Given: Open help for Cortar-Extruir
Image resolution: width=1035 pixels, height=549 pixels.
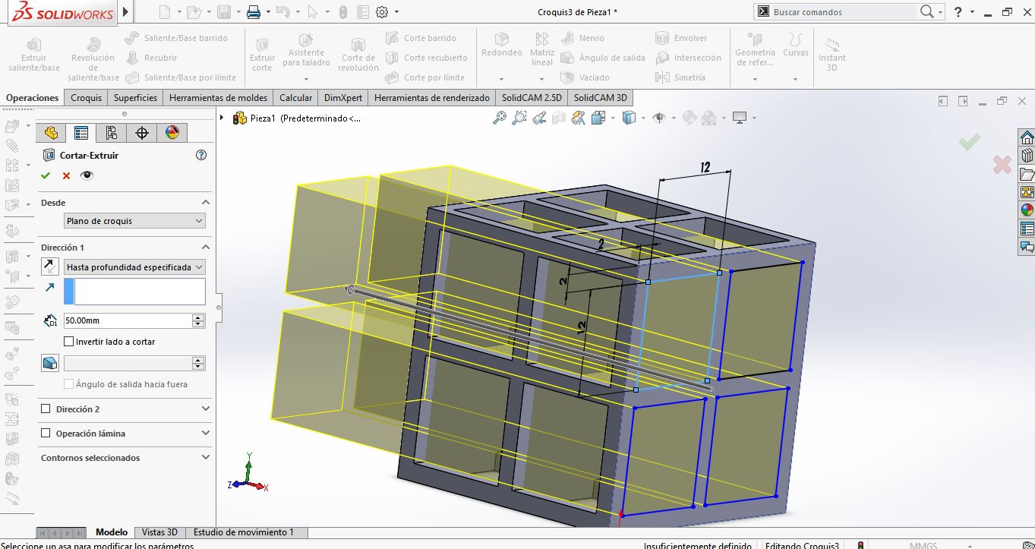Looking at the screenshot, I should pyautogui.click(x=201, y=155).
